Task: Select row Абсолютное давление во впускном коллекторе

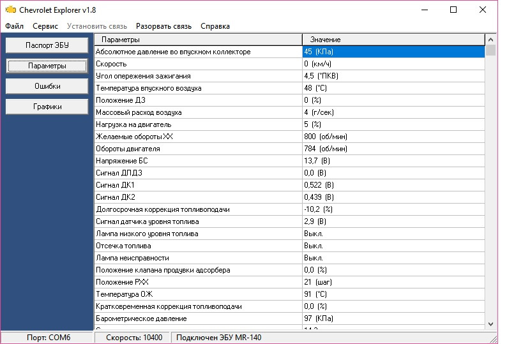Action: 289,52
